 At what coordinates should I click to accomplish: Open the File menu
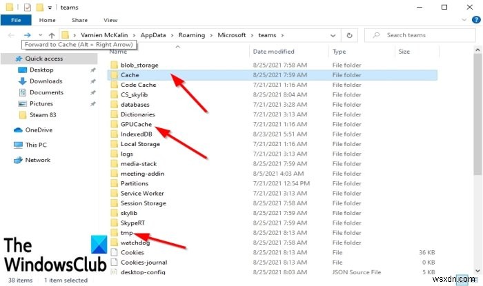tap(16, 20)
